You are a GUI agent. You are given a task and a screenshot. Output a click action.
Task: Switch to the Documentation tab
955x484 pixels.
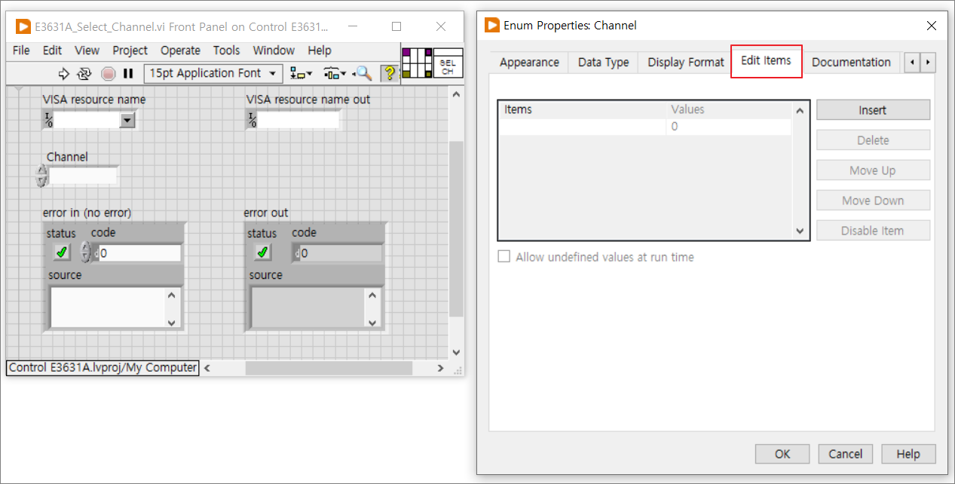click(x=851, y=63)
